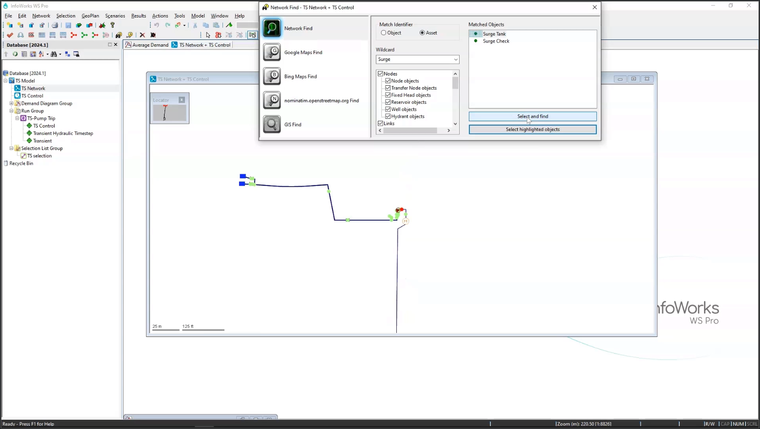Open the search dropdown arrow in Database panel
760x429 pixels.
point(60,54)
